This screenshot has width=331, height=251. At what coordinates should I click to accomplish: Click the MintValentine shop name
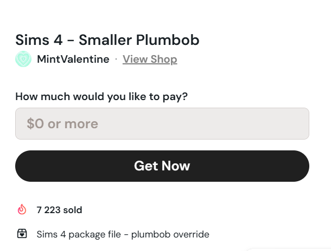pyautogui.click(x=73, y=59)
